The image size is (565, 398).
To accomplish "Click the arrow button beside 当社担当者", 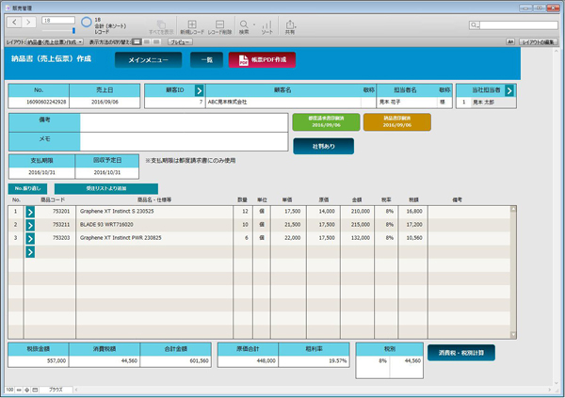I will click(509, 90).
